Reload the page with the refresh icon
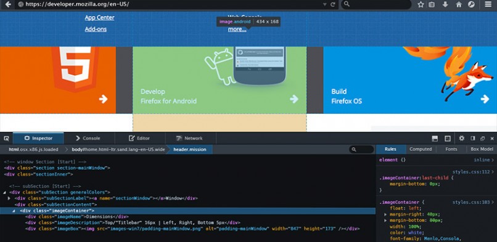 click(x=333, y=4)
